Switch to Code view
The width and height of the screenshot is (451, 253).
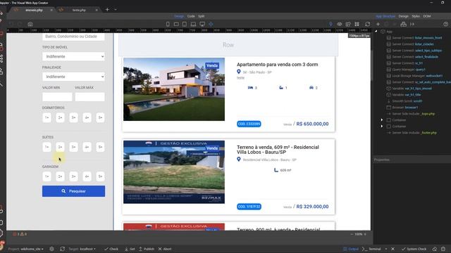(x=191, y=16)
